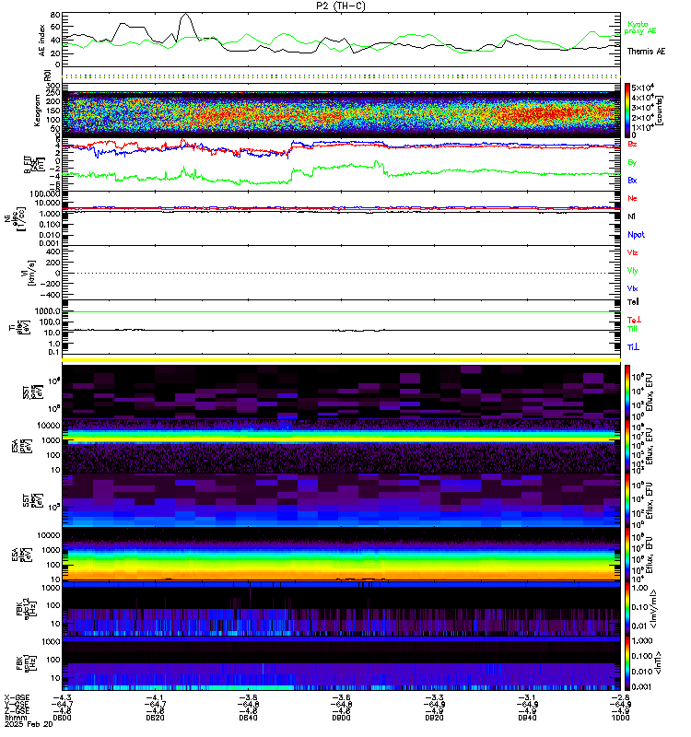Pick the FBK edc12 mV/m color bar
The width and height of the screenshot is (691, 737).
click(627, 609)
